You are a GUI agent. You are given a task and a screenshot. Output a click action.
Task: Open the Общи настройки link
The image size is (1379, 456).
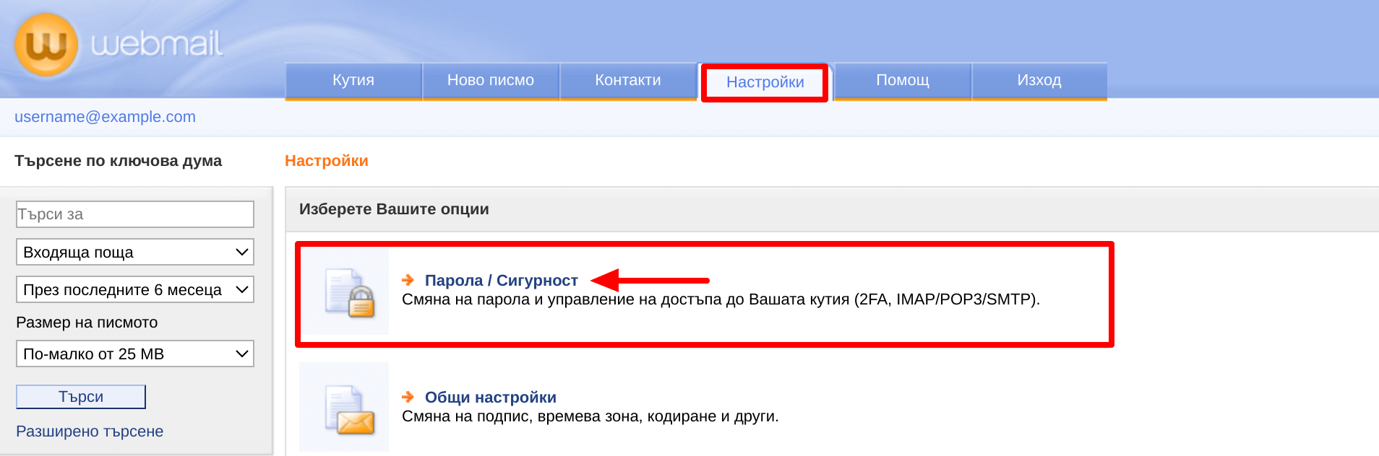click(x=491, y=398)
